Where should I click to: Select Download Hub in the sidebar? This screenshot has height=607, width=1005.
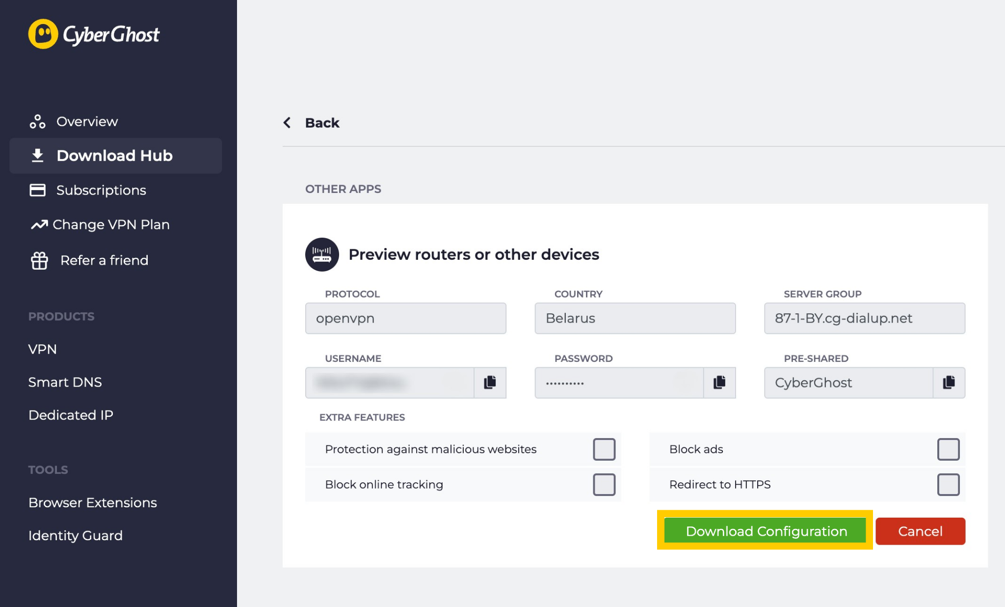click(x=116, y=156)
